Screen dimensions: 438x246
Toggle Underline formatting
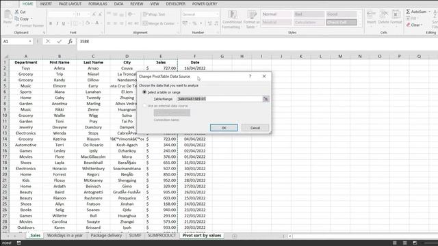(x=64, y=23)
